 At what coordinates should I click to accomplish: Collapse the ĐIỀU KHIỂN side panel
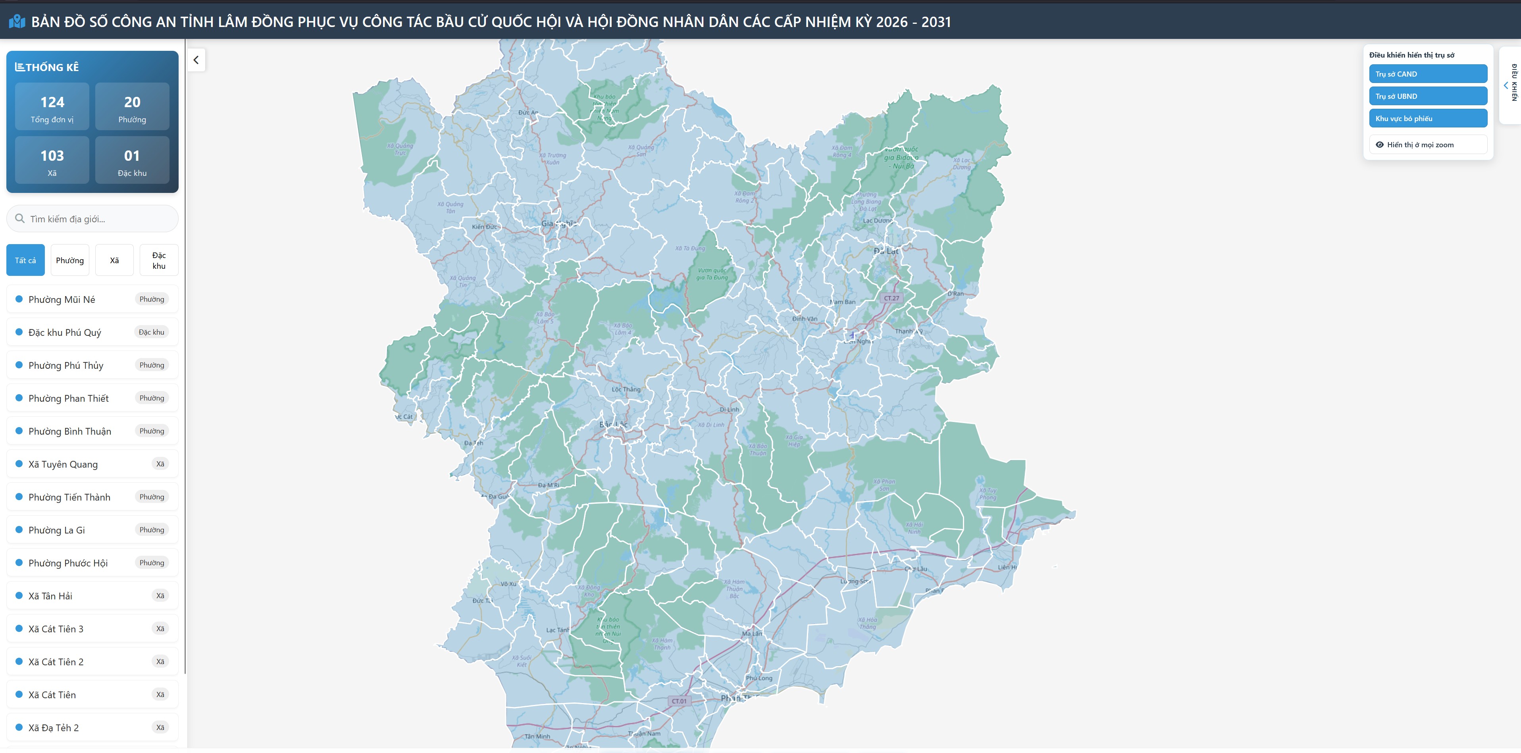coord(1506,86)
